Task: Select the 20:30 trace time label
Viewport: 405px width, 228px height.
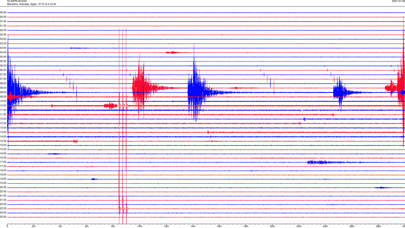Action: point(3,192)
